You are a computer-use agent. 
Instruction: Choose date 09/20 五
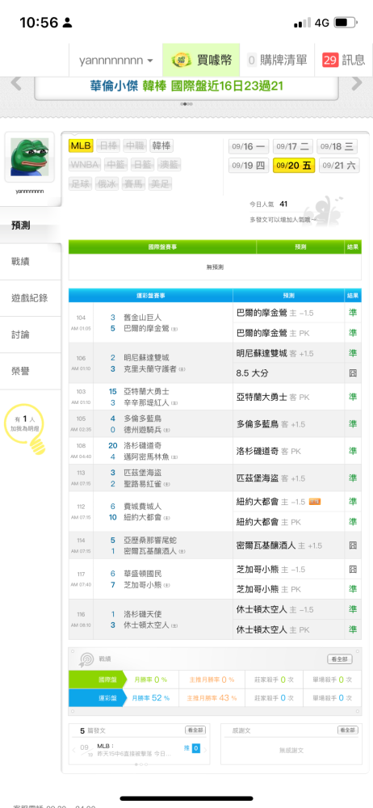[294, 166]
